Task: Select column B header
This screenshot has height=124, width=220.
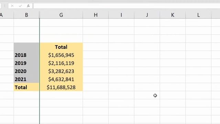Action: point(26,15)
